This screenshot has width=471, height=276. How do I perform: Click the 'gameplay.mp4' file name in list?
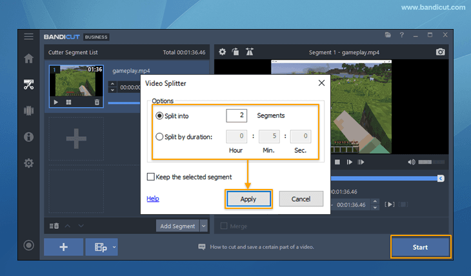pyautogui.click(x=131, y=71)
